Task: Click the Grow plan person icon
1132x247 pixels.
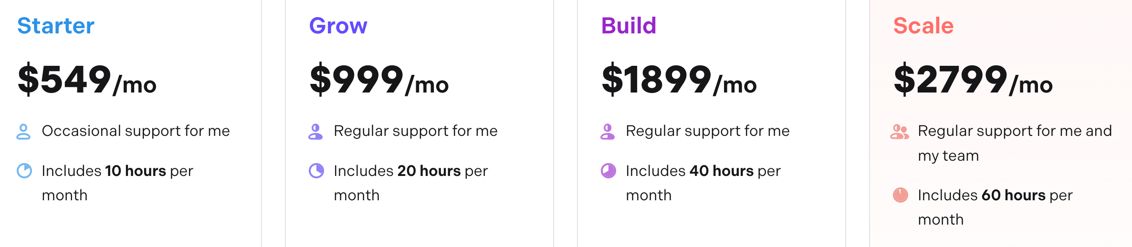Action: pyautogui.click(x=315, y=132)
